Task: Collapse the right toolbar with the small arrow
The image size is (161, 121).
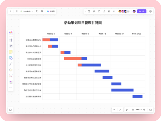Action: (85, 11)
